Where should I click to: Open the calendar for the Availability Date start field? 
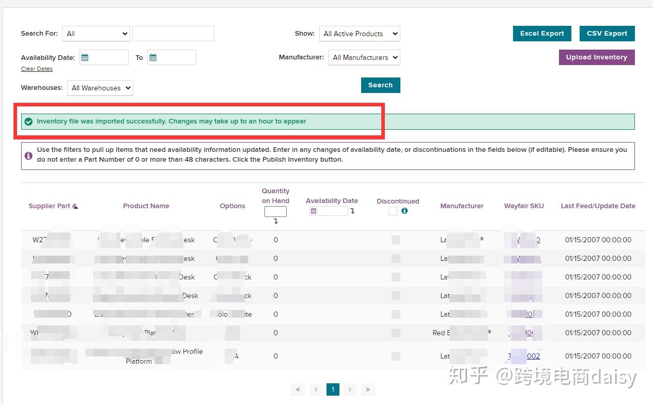coord(86,57)
